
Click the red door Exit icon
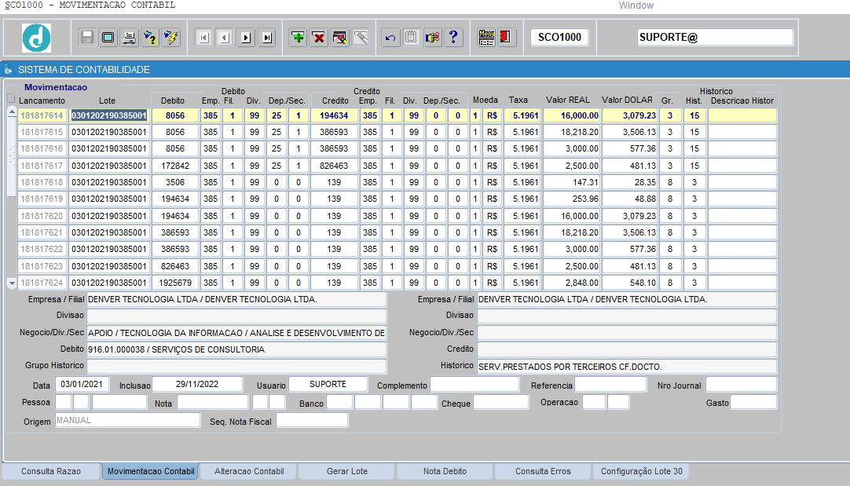point(506,38)
